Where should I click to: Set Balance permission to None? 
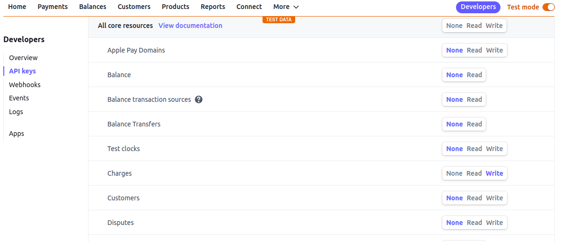point(455,75)
